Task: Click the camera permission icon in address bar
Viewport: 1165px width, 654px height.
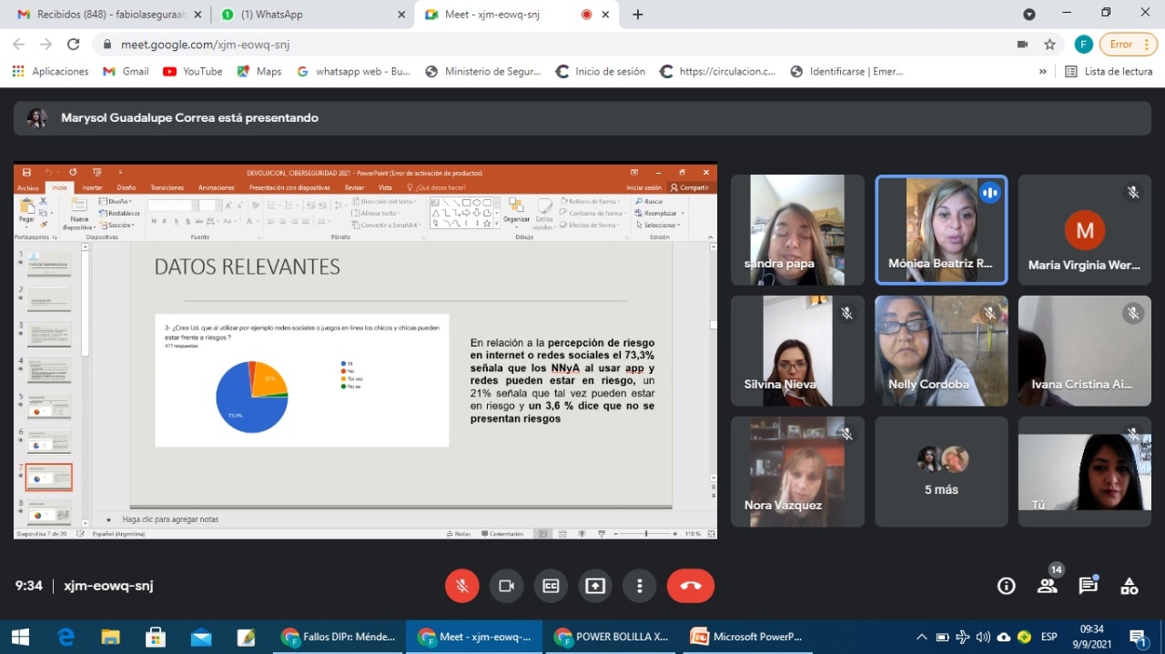Action: pos(1022,45)
